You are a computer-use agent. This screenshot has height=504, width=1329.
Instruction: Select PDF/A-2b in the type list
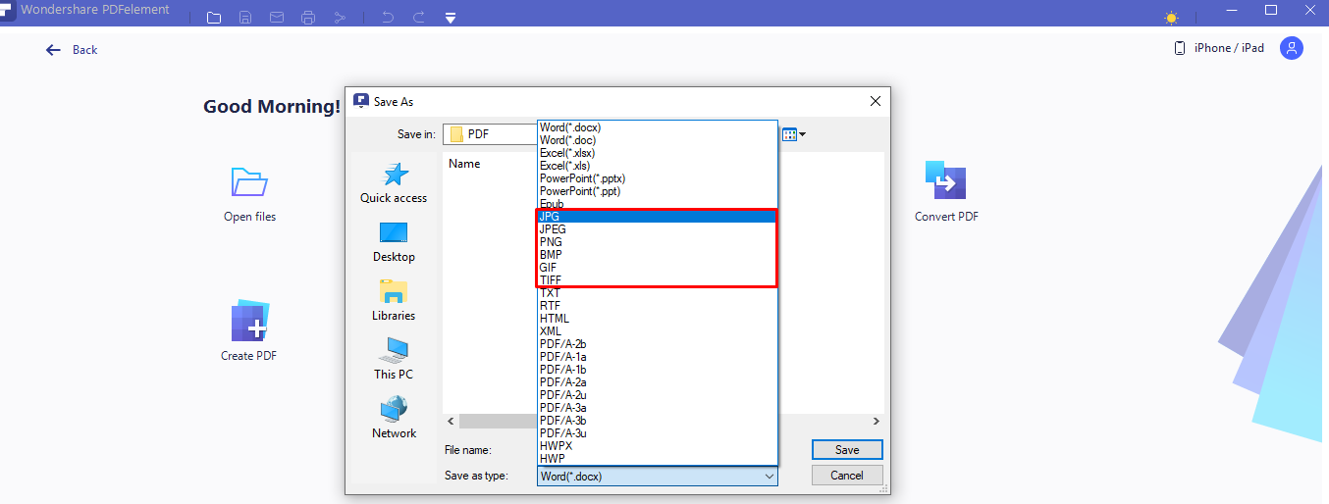tap(658, 344)
